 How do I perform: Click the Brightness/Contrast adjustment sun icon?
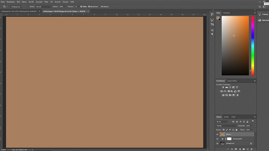click(x=223, y=87)
